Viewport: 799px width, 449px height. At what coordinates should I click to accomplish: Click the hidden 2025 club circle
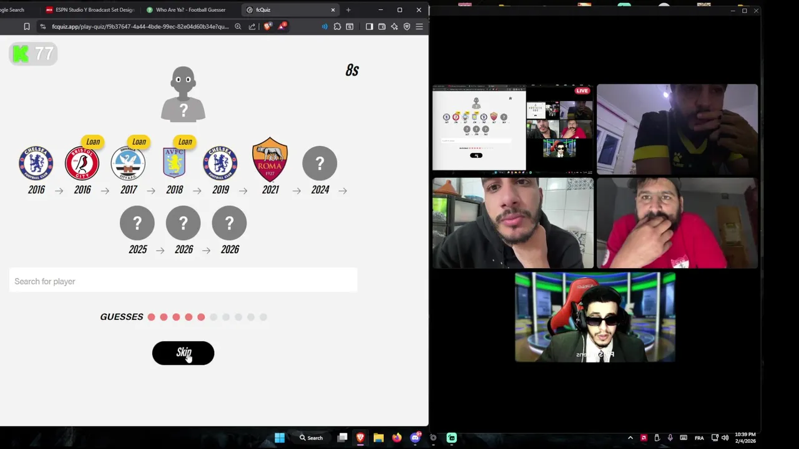click(x=137, y=223)
